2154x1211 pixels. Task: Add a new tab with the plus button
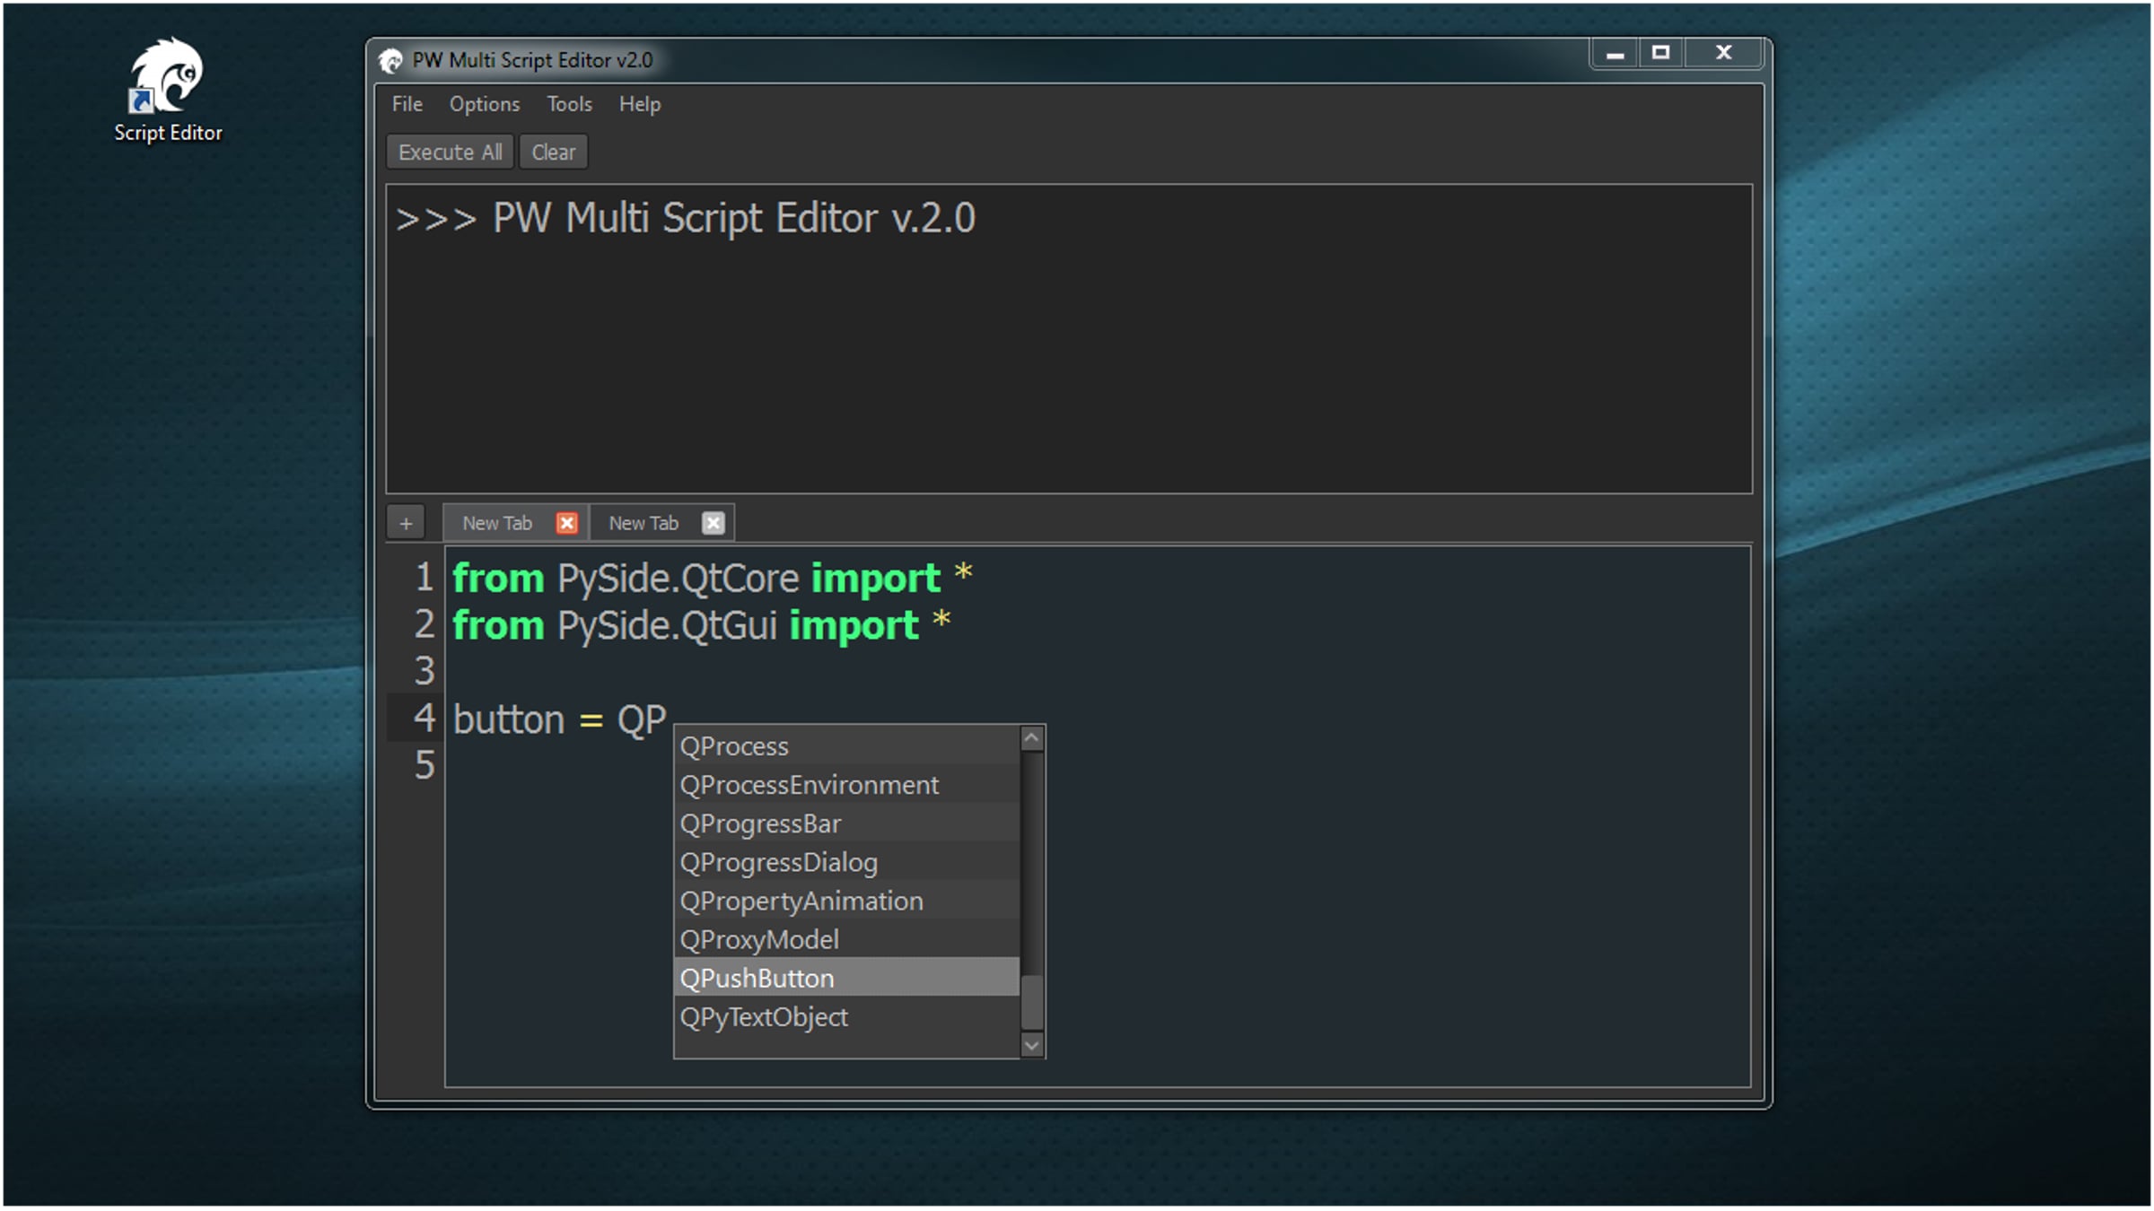[x=406, y=524]
